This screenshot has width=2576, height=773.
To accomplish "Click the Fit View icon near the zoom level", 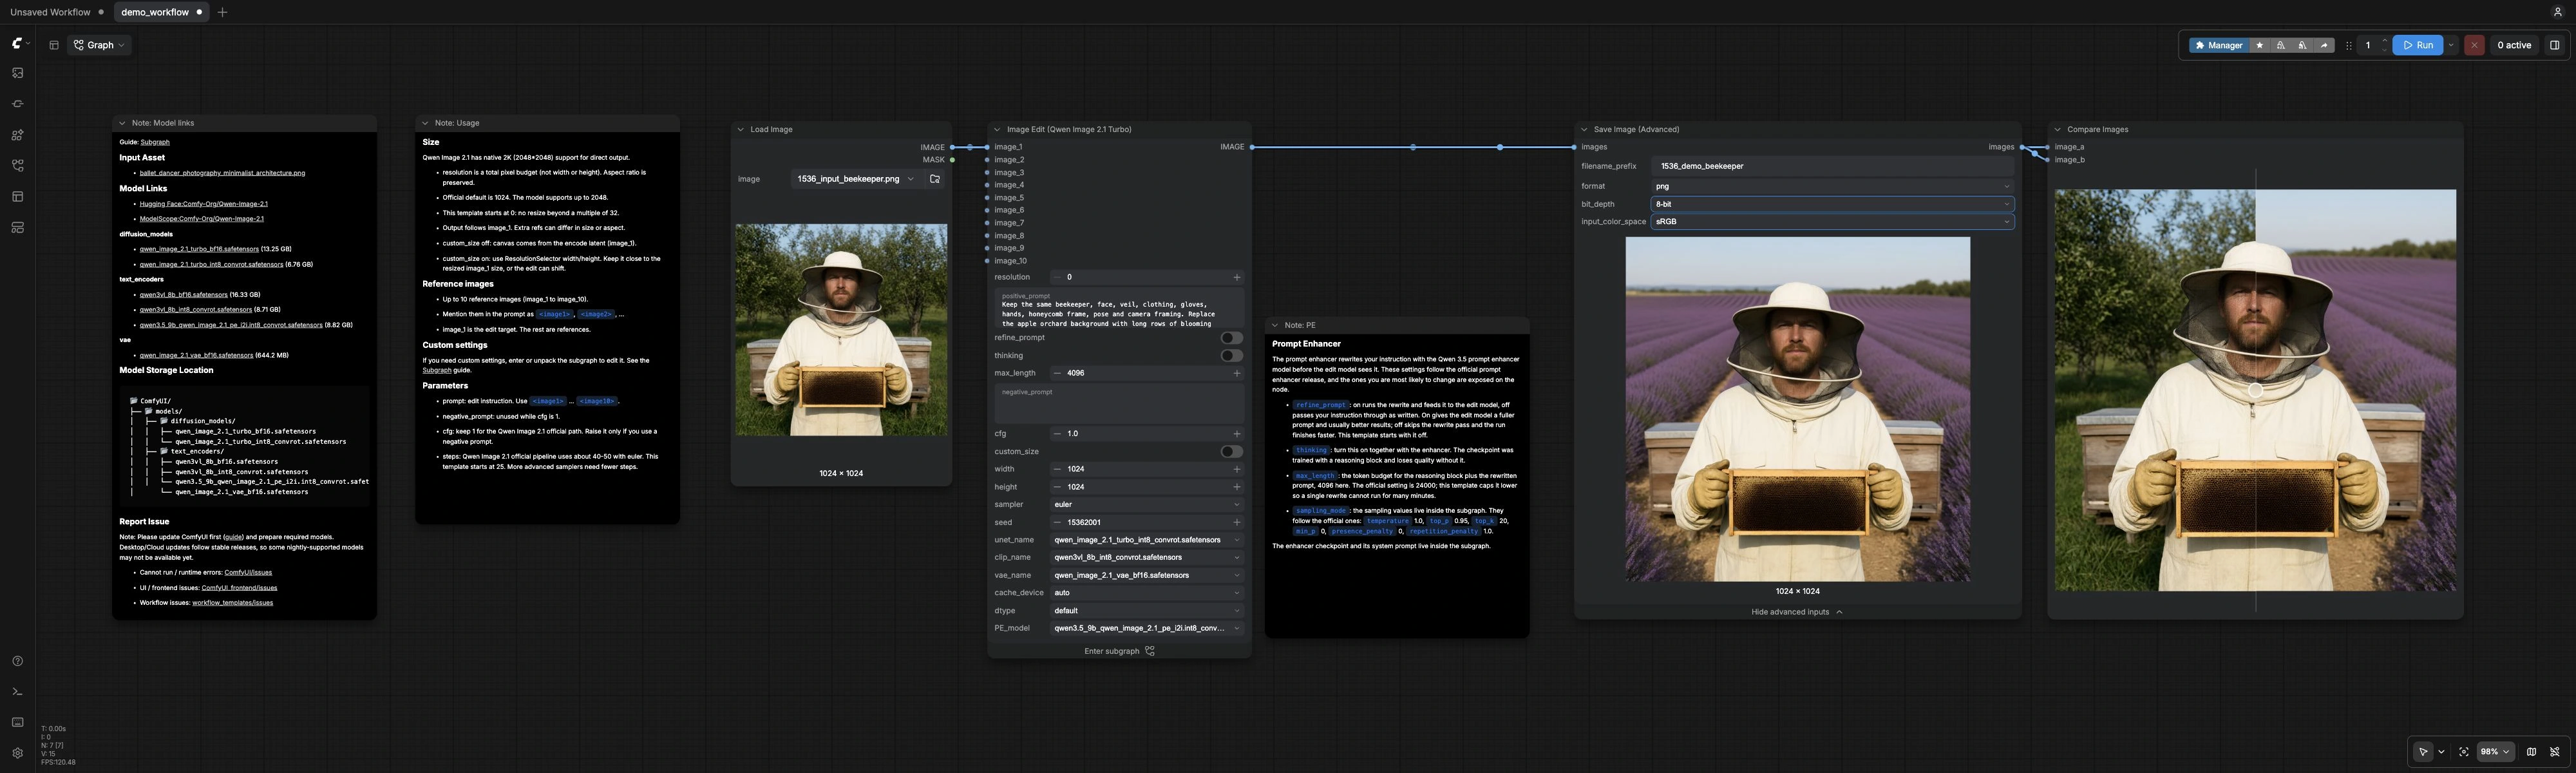I will pos(2463,752).
